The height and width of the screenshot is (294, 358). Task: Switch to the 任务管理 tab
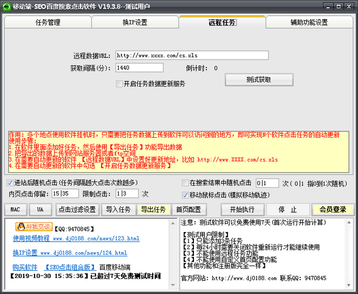[48, 23]
